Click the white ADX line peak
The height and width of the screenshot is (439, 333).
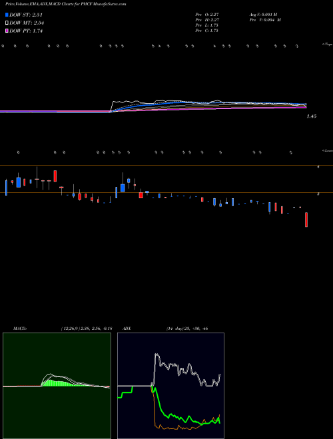[x=157, y=356]
